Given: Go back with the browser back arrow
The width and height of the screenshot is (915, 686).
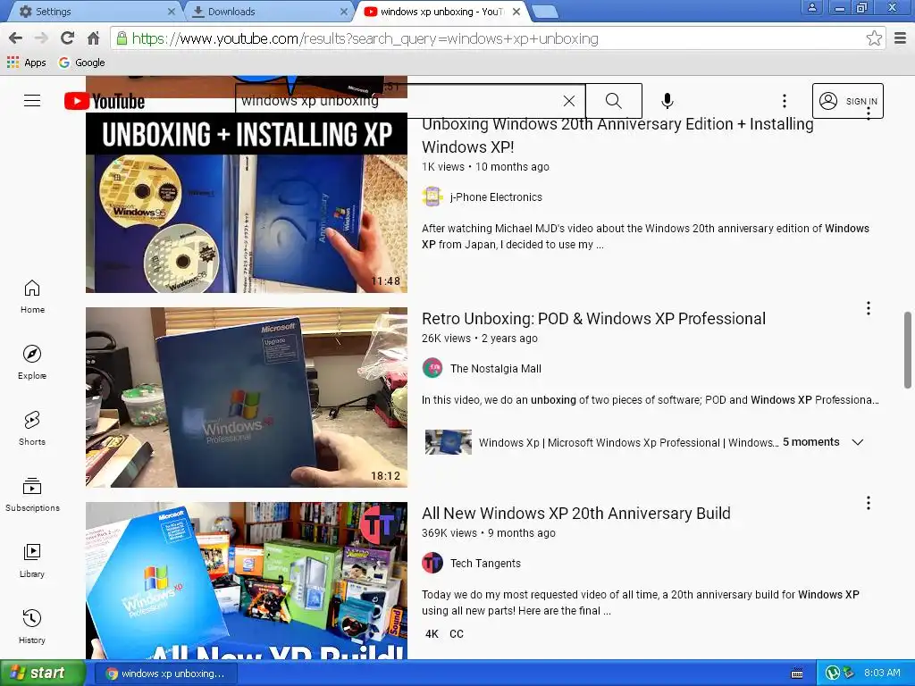Looking at the screenshot, I should 16,38.
